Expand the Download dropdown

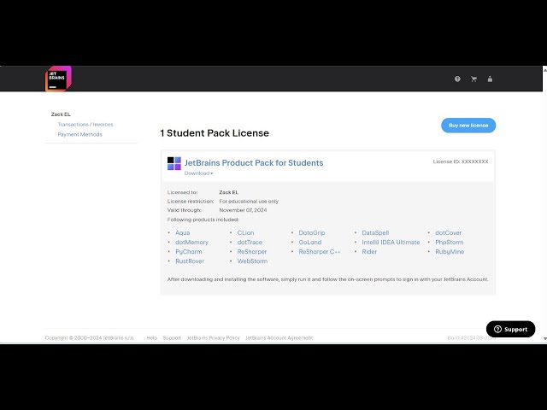tap(198, 173)
